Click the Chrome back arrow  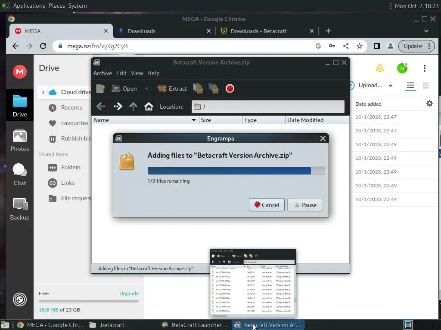pos(16,46)
